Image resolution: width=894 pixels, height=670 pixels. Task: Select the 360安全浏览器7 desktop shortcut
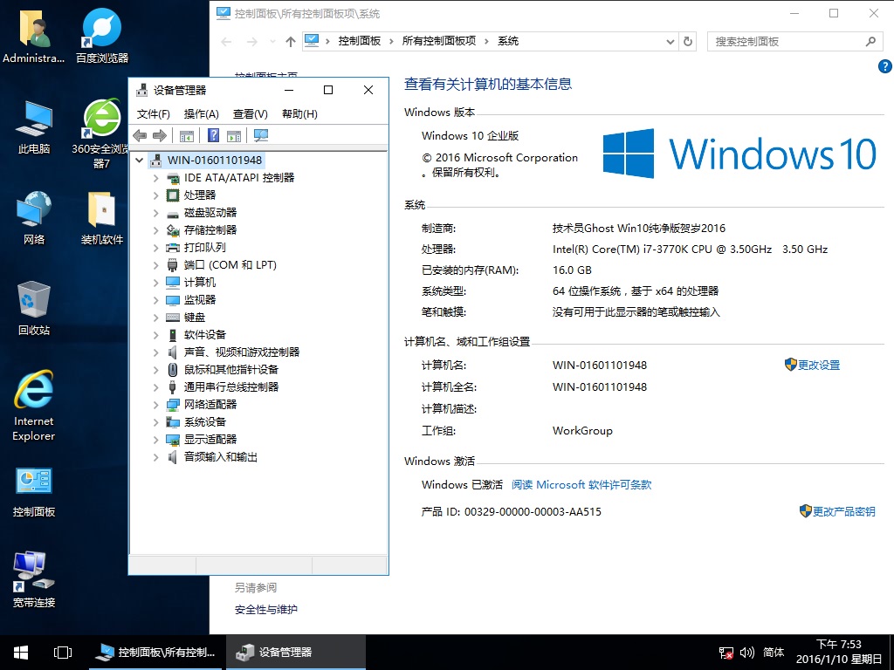pos(101,133)
